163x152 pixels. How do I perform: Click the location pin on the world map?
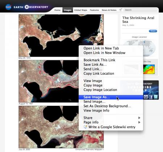144,42
